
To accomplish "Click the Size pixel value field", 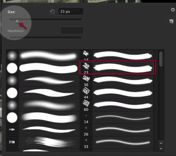I will (71, 12).
